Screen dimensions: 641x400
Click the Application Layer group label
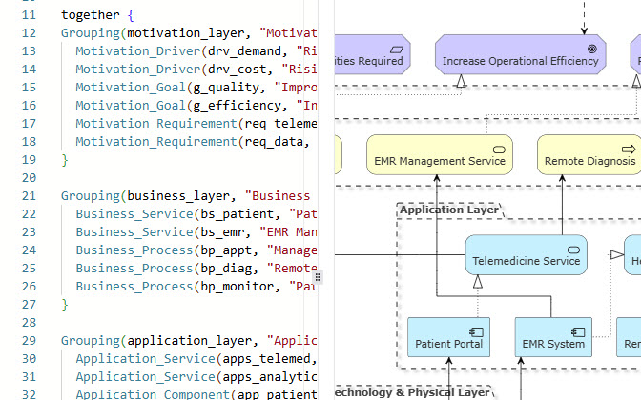point(449,210)
